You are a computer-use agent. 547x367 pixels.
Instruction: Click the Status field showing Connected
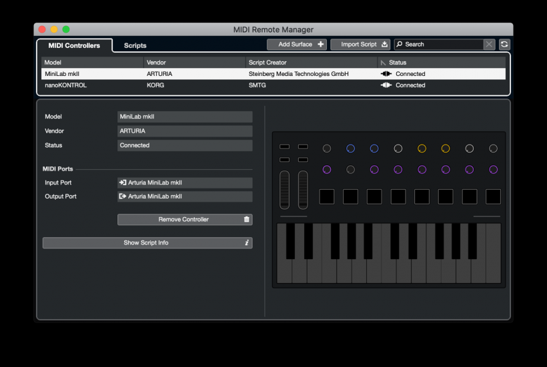tap(185, 145)
